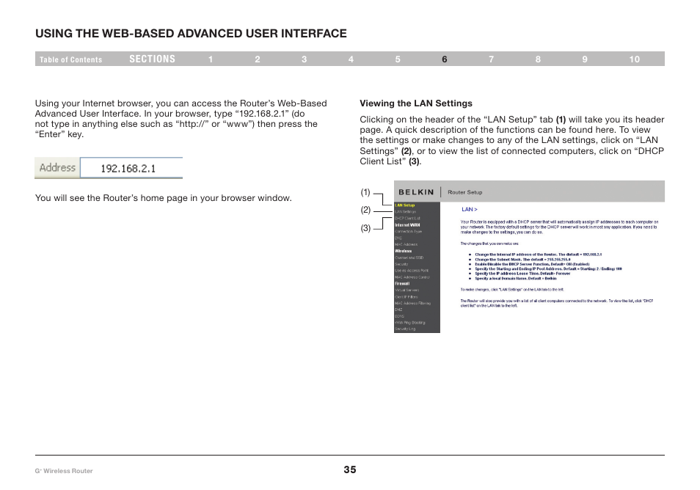Click the Wireless sidebar header
The image size is (700, 490).
pyautogui.click(x=403, y=252)
